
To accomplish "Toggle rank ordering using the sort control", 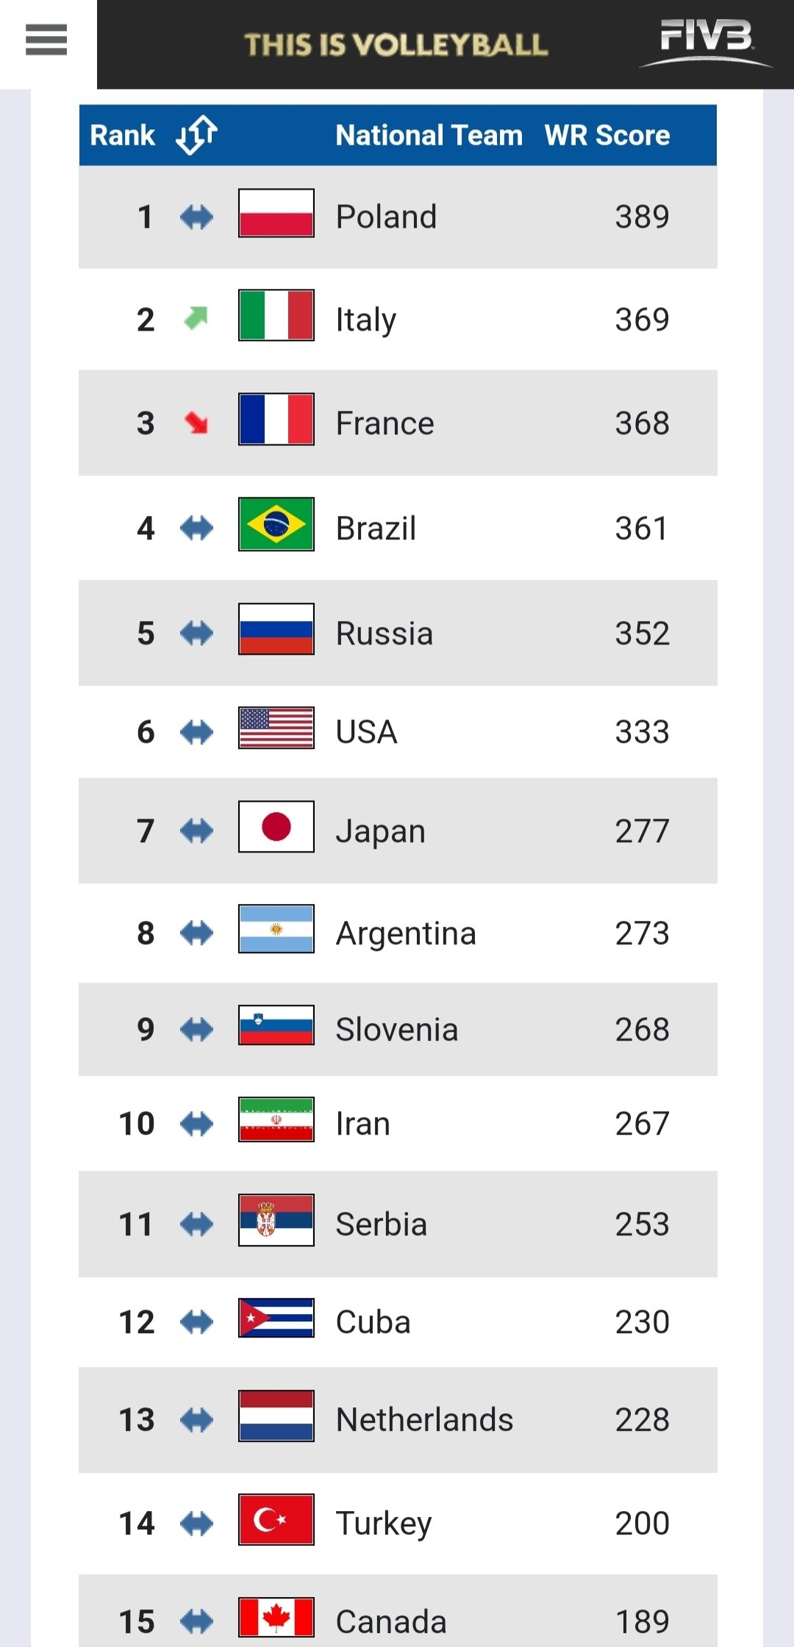I will tap(196, 135).
